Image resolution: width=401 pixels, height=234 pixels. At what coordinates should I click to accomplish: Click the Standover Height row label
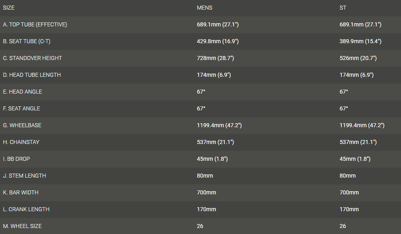click(x=32, y=58)
